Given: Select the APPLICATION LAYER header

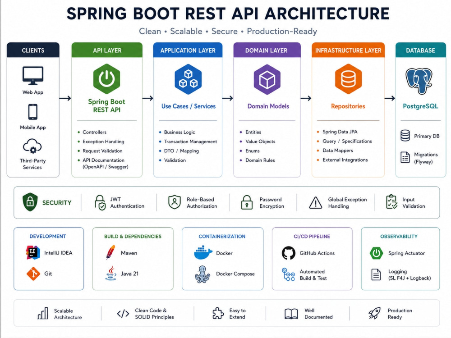Looking at the screenshot, I should tap(188, 50).
